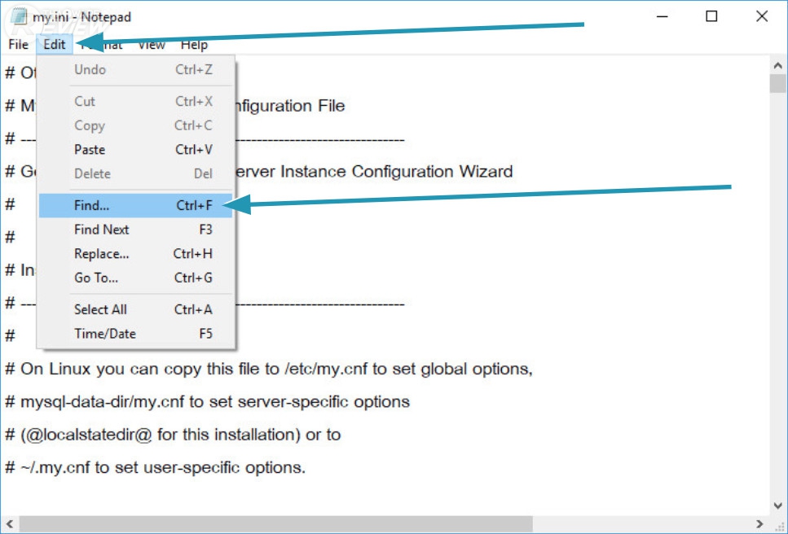Close the open Edit menu
Screen dimensions: 788x534
[55, 45]
